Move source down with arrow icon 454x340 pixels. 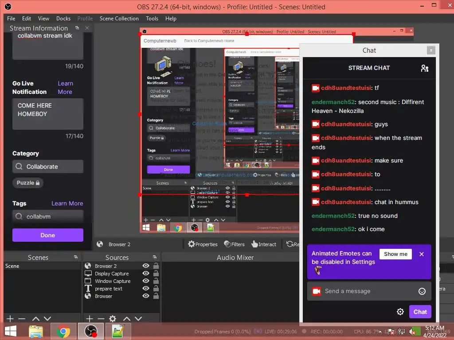tap(138, 319)
